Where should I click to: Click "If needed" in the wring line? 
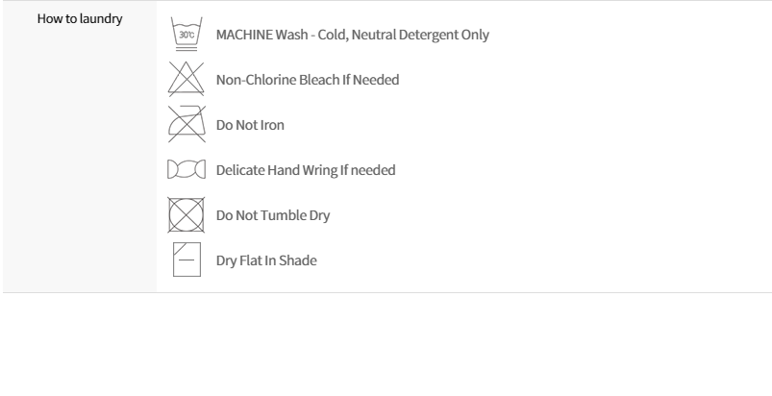coord(368,170)
